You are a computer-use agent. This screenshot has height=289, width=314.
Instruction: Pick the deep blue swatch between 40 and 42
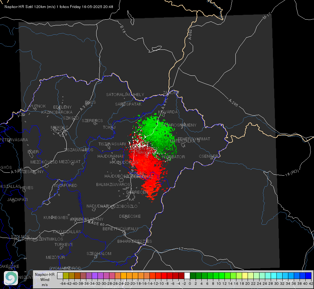(309, 276)
